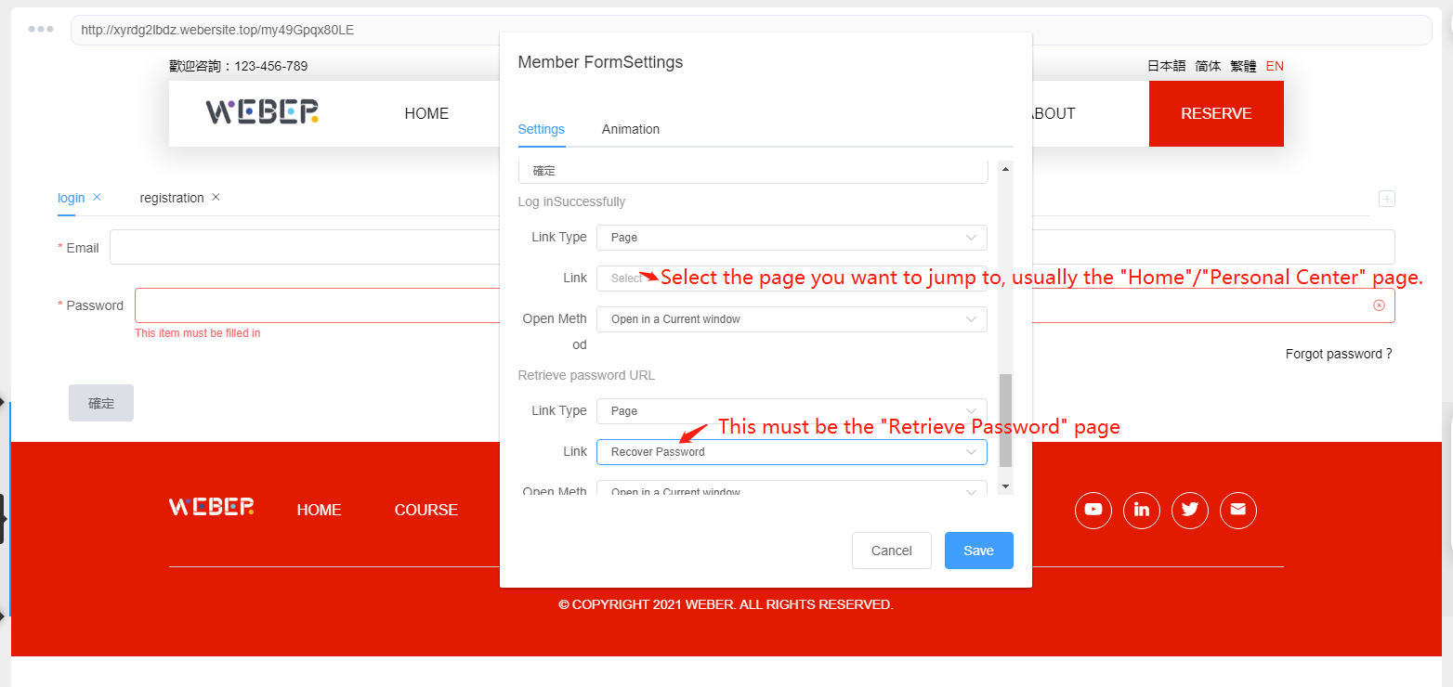Expand the Recover Password link dropdown

click(x=791, y=452)
